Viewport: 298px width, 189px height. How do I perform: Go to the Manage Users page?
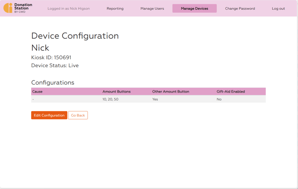point(152,8)
